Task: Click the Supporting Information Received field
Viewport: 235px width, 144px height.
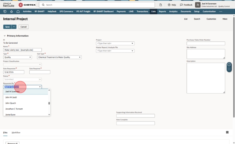Action: pos(135,116)
